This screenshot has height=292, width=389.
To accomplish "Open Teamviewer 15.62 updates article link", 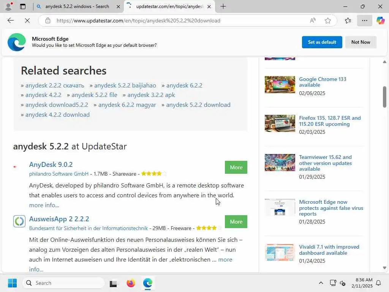I will click(x=325, y=163).
